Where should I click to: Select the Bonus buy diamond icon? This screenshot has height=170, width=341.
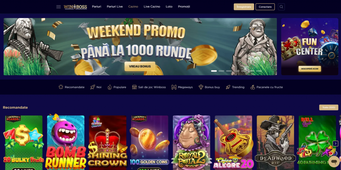[x=201, y=87]
